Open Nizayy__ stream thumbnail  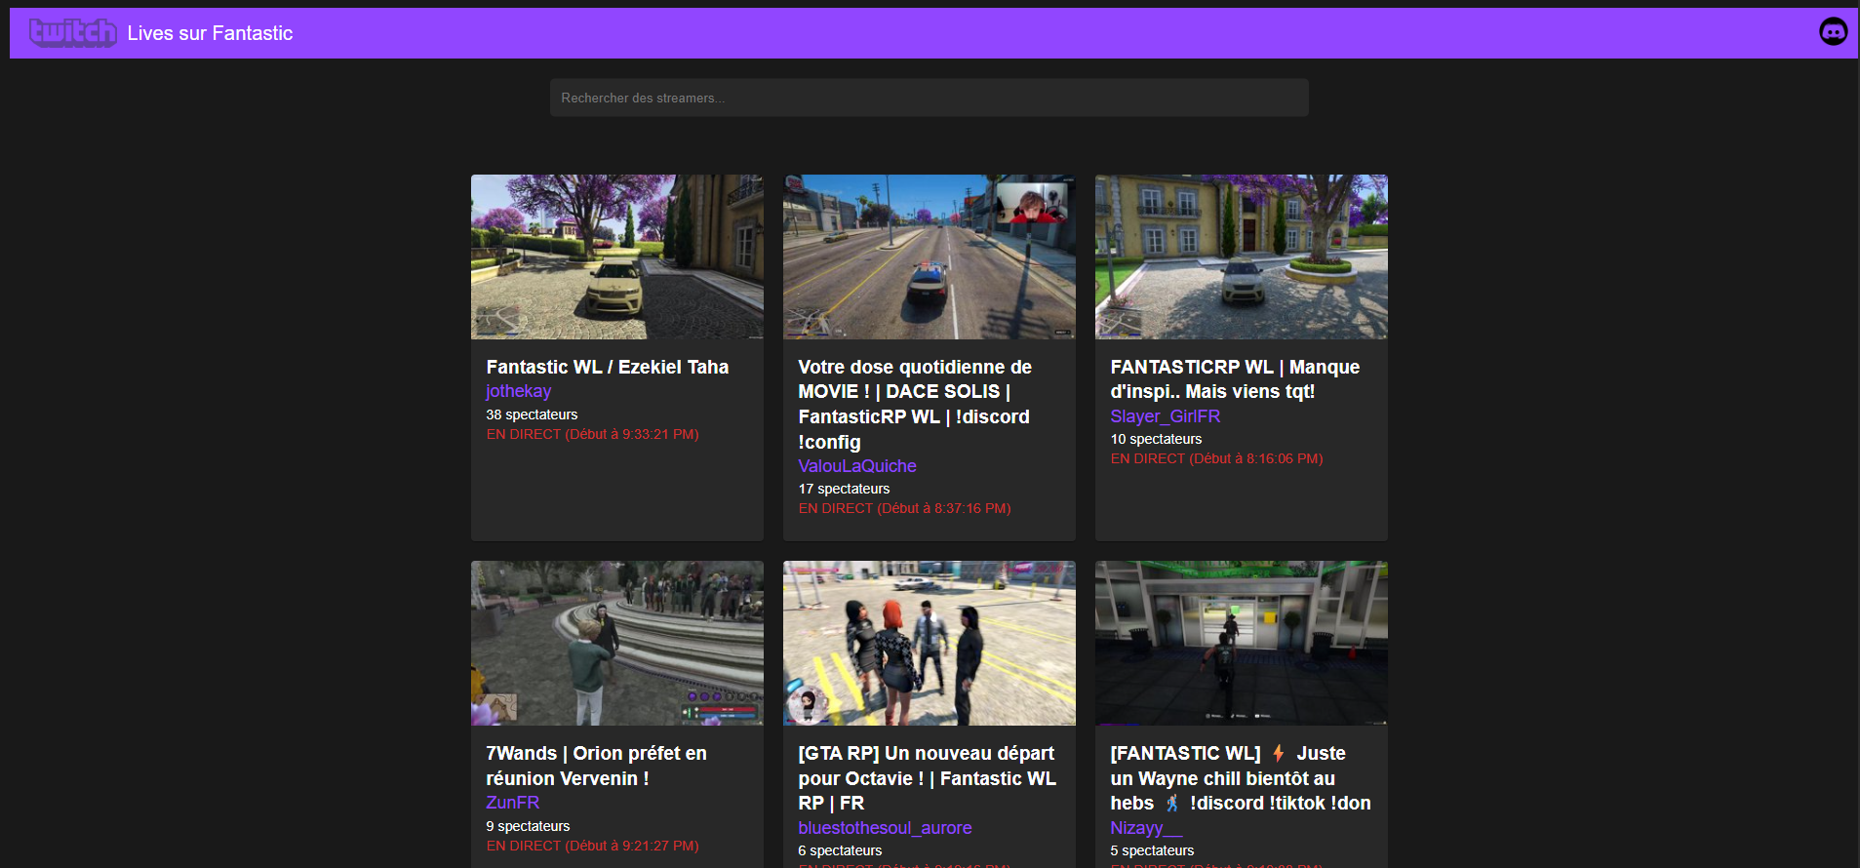[x=1241, y=643]
